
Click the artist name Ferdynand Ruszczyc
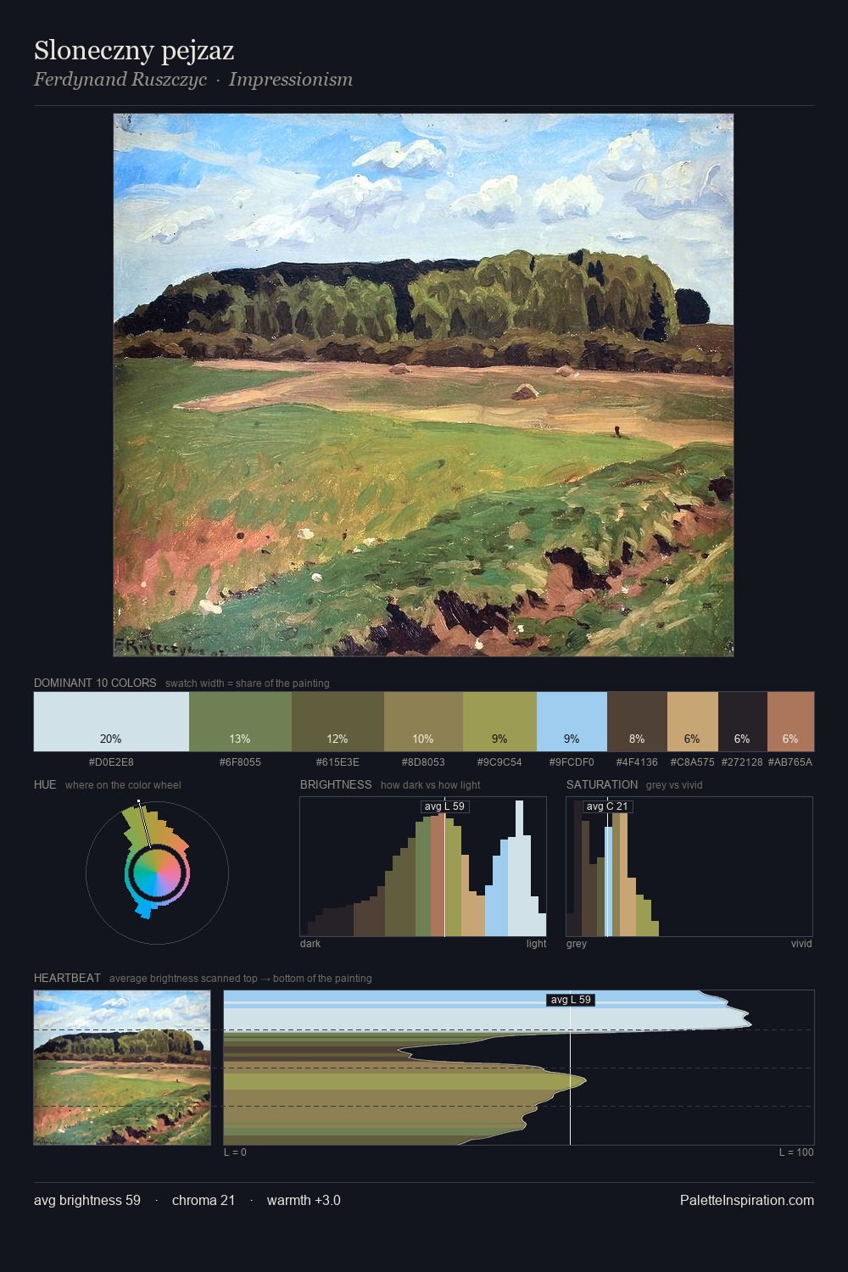120,80
